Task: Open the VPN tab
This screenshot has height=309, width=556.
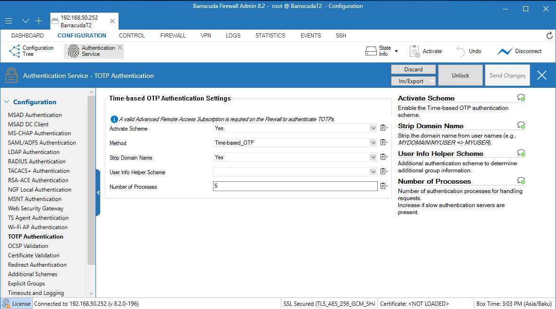Action: [206, 35]
